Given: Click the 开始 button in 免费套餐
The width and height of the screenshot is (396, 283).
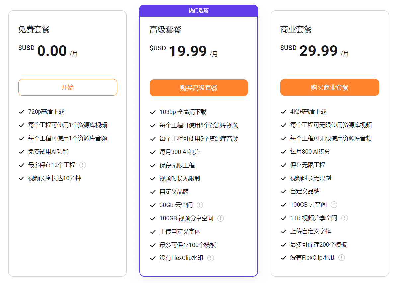Looking at the screenshot, I should point(67,87).
